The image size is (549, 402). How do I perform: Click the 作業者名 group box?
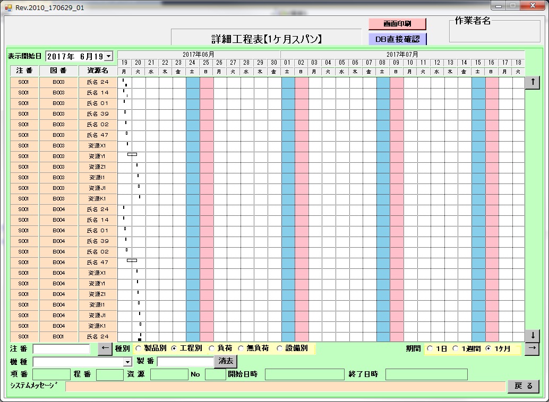[494, 30]
